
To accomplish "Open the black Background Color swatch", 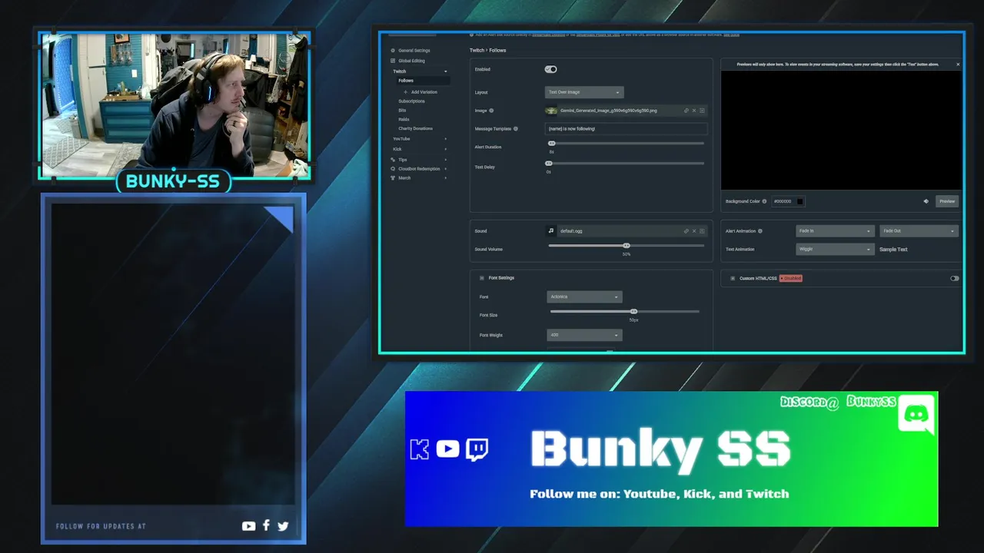I will coord(800,201).
